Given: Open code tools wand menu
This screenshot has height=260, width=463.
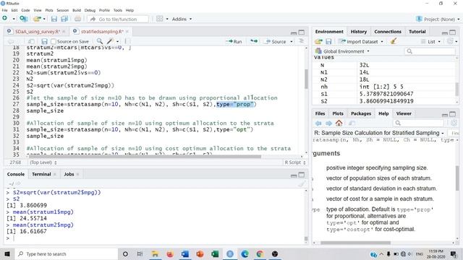Looking at the screenshot, I should point(113,41).
